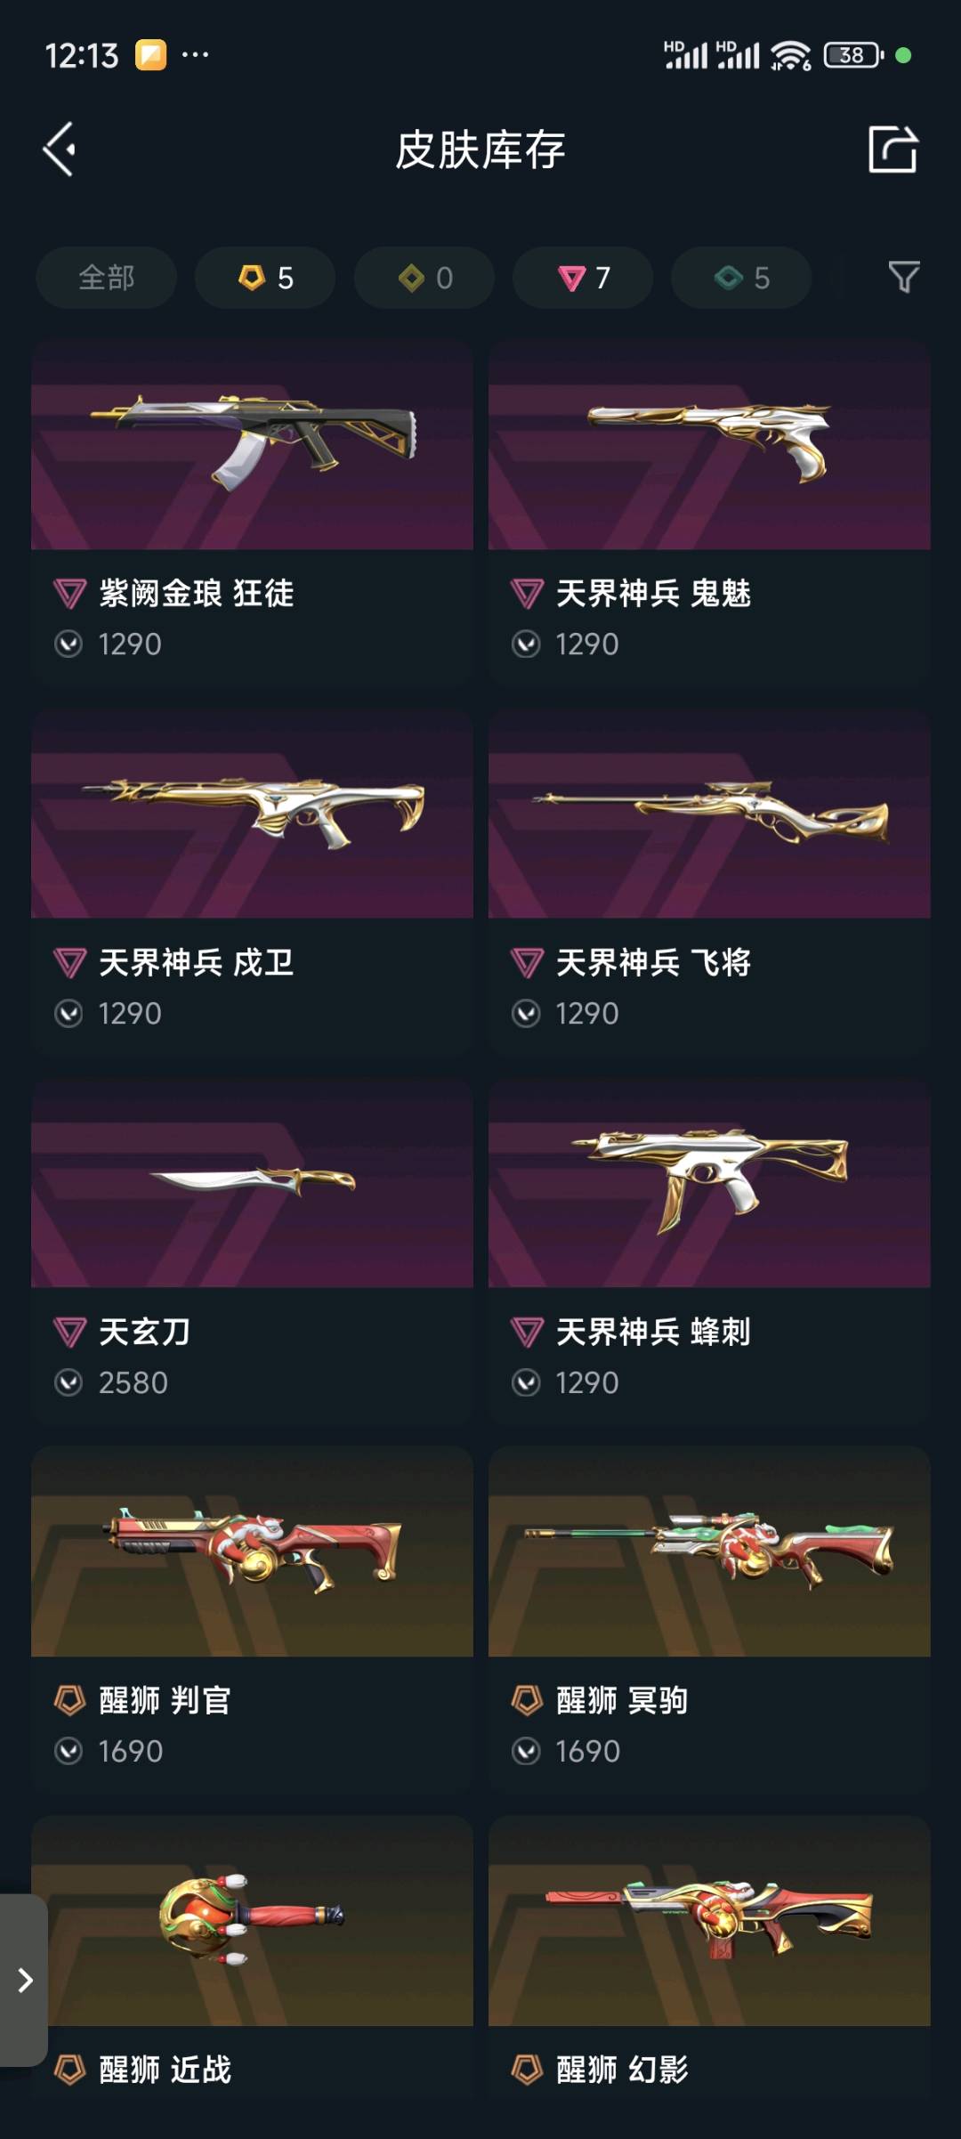Tap the 天界神兵 戍卫 skin name
The width and height of the screenshot is (961, 2139).
[196, 962]
